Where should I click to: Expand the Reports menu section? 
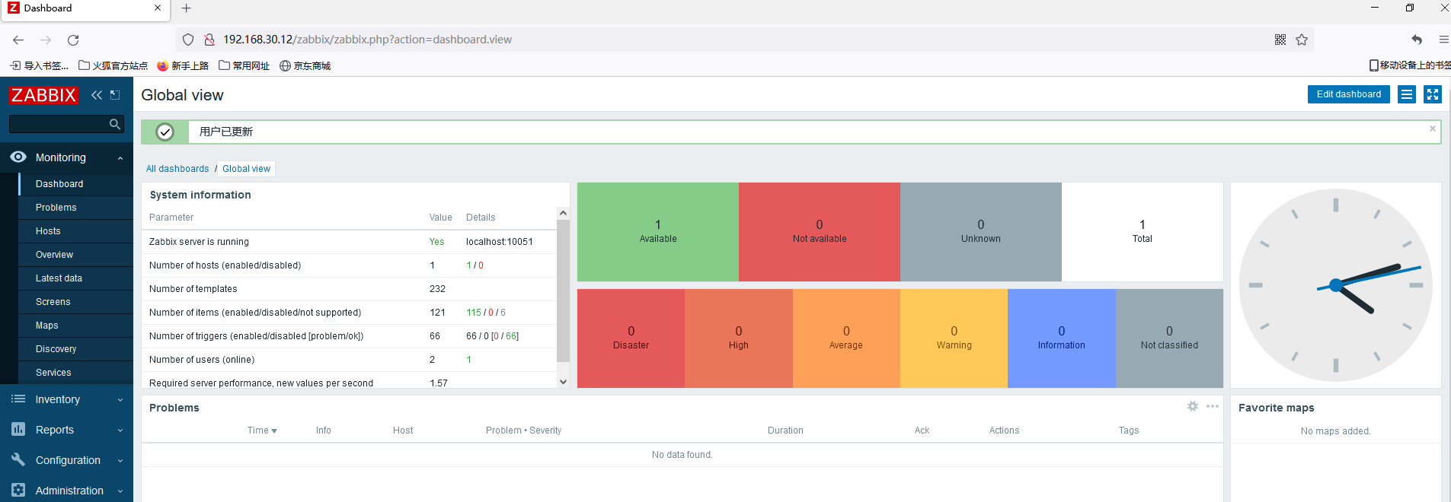coord(120,431)
